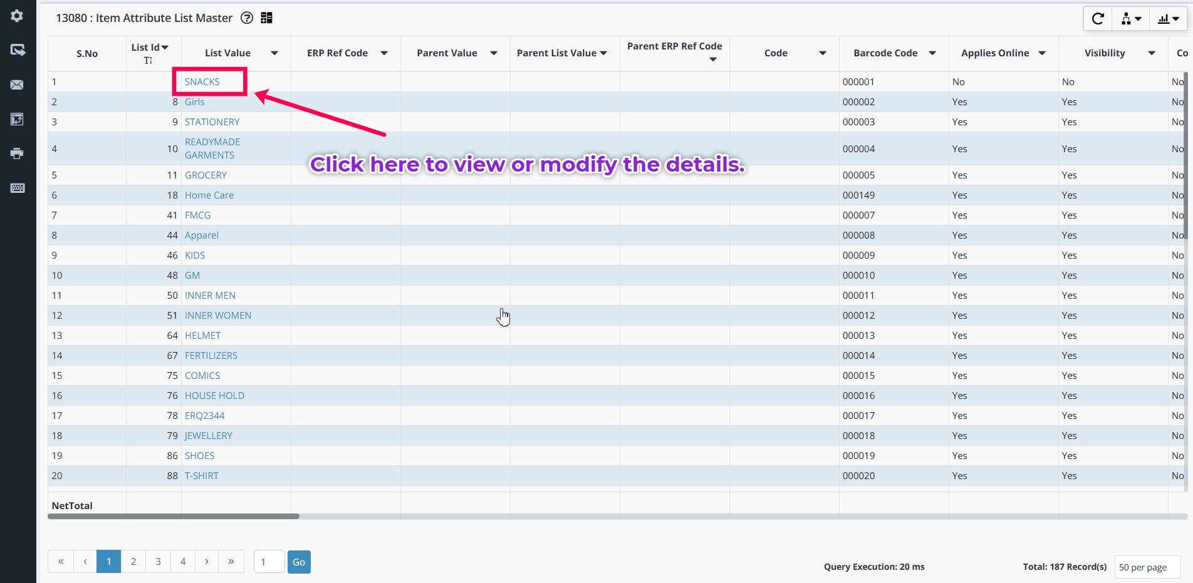Open the INNER WOMEN list value

coord(218,316)
